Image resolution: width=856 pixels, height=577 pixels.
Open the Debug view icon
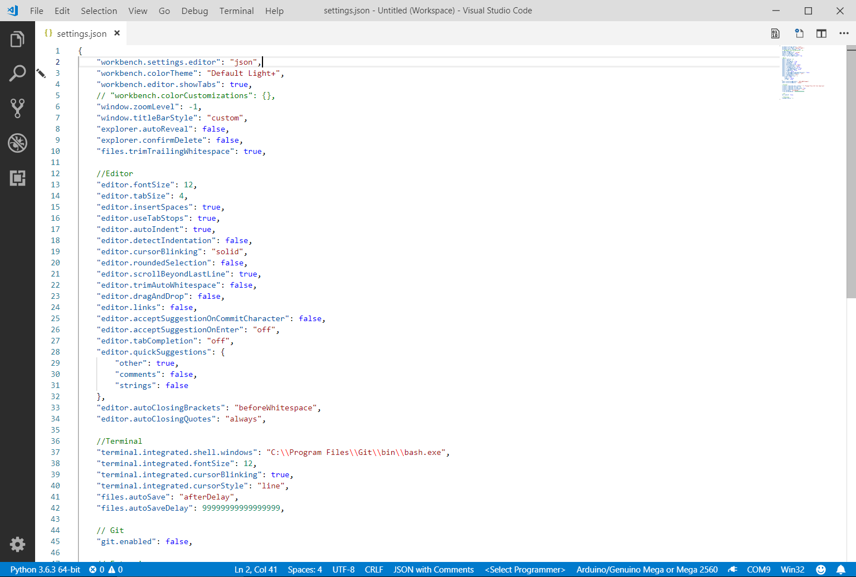pos(17,143)
